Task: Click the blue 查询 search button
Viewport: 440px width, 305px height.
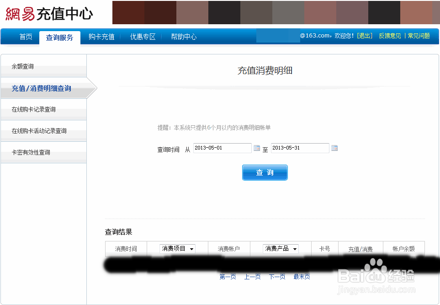Action: [x=265, y=172]
